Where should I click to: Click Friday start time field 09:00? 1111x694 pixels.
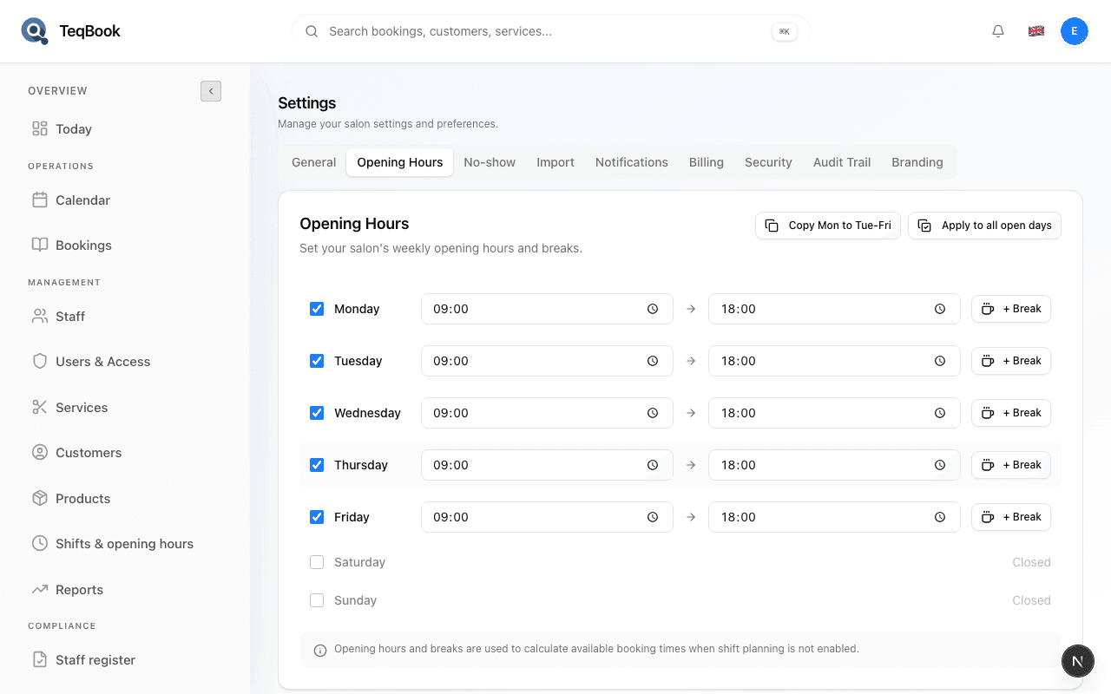pos(547,517)
